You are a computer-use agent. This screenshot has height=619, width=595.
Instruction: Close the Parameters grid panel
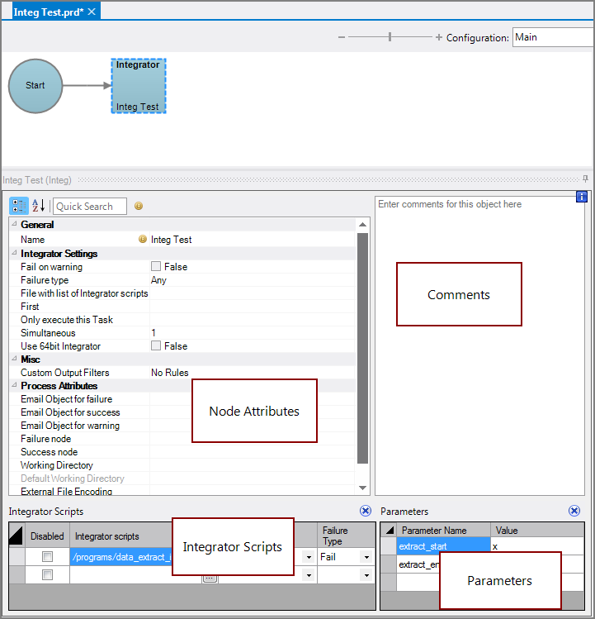(x=574, y=511)
